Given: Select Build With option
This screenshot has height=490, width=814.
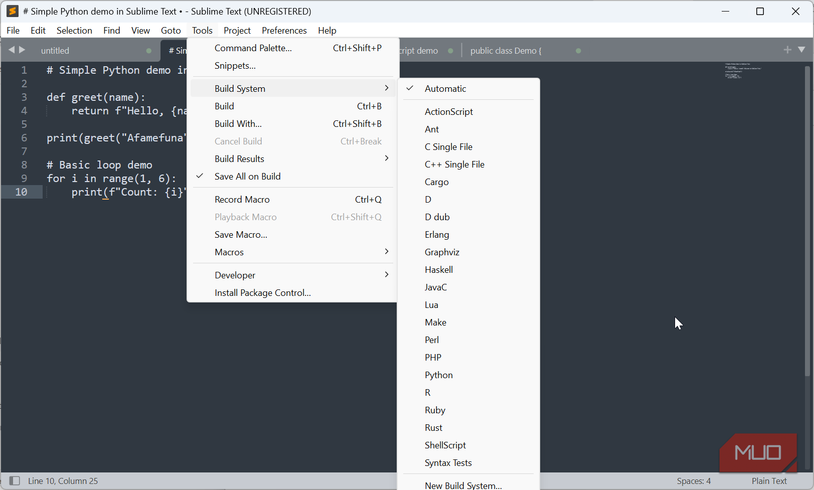Looking at the screenshot, I should coord(293,124).
